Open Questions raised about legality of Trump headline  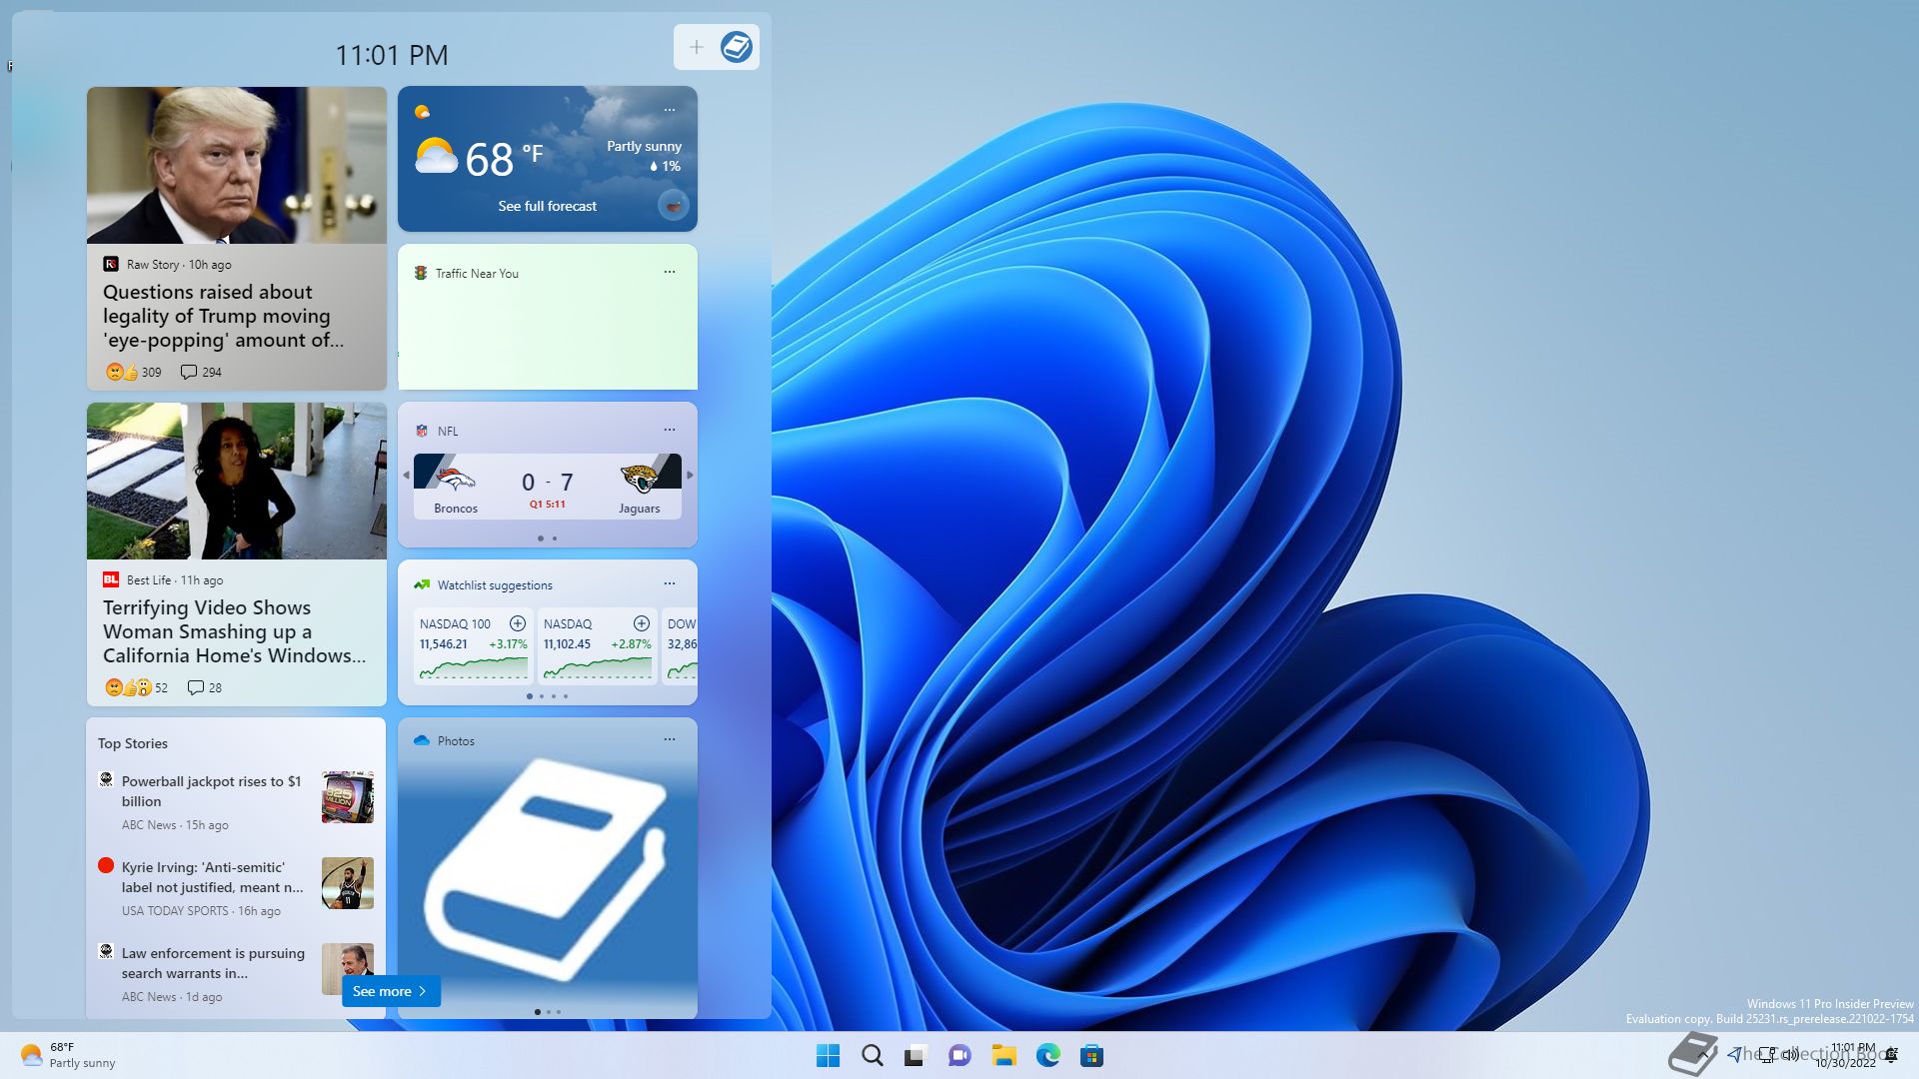223,316
